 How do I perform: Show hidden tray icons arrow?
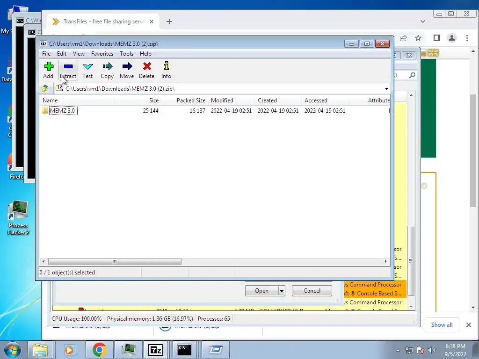(x=398, y=350)
